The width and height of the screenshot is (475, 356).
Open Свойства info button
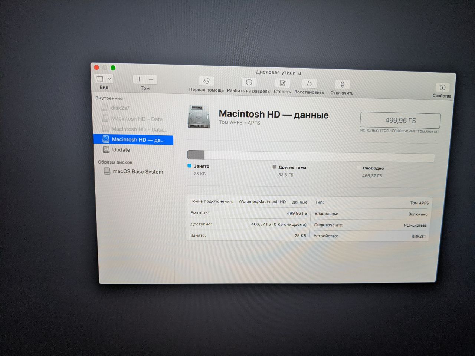[x=442, y=88]
